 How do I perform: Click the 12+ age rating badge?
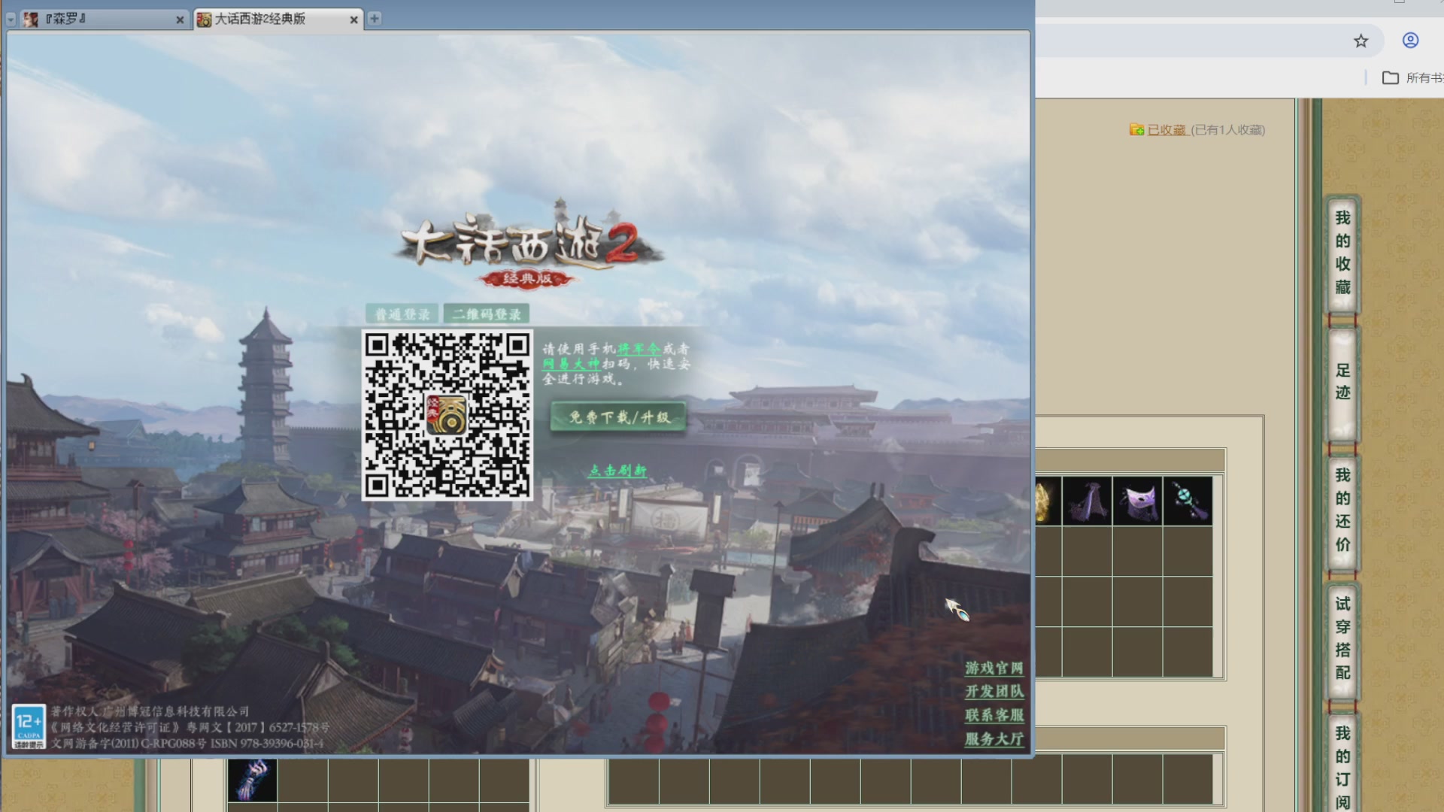pyautogui.click(x=29, y=726)
